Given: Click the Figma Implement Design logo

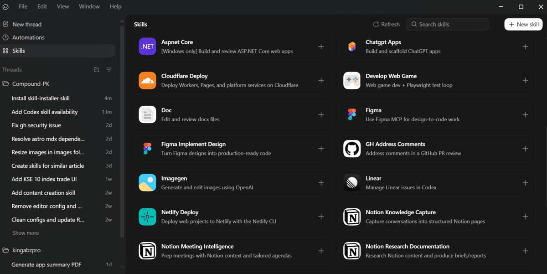Looking at the screenshot, I should 147,149.
